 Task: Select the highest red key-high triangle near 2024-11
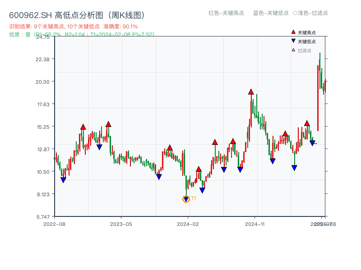click(x=251, y=92)
